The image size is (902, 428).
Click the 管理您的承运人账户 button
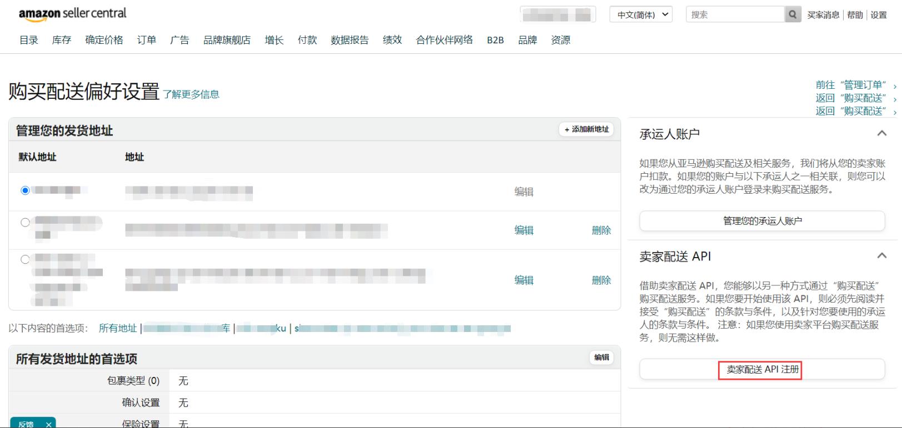point(762,221)
